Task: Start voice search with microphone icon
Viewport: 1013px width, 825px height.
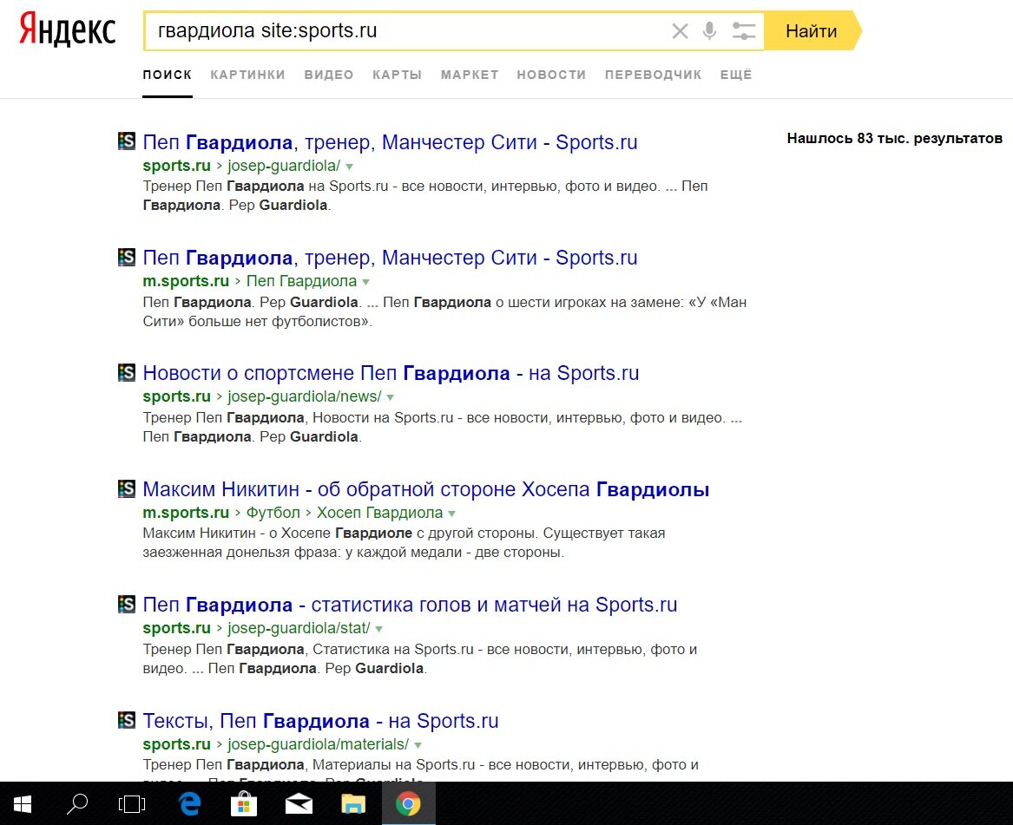Action: [x=709, y=31]
